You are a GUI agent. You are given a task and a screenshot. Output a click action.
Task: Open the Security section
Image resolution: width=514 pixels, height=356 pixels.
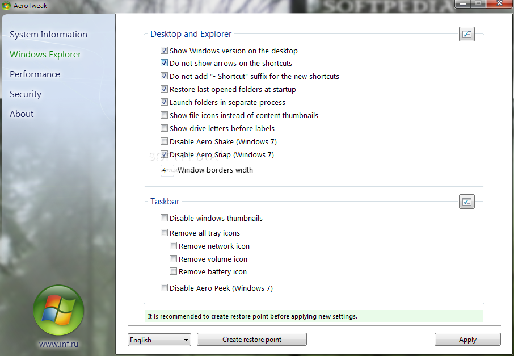[x=26, y=94]
